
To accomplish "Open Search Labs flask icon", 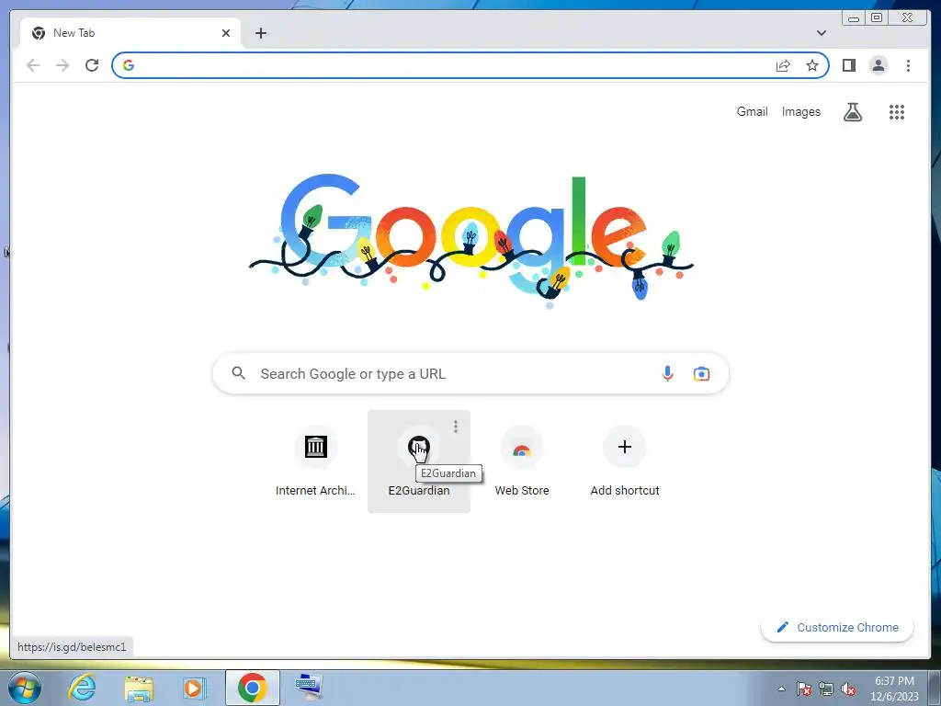I will pos(852,111).
